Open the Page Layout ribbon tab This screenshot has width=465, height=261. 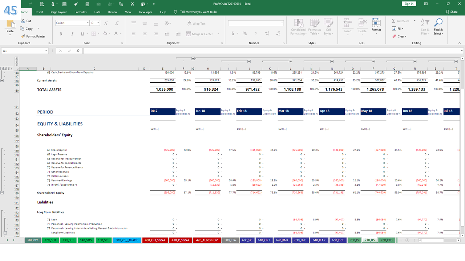(58, 12)
